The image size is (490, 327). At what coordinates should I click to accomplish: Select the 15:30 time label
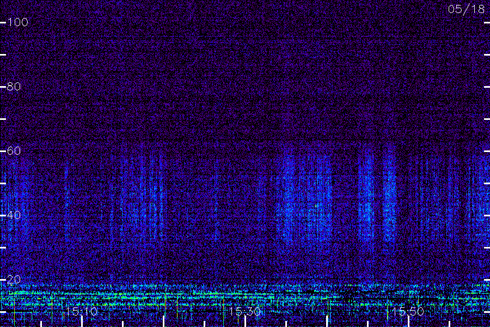pyautogui.click(x=244, y=312)
